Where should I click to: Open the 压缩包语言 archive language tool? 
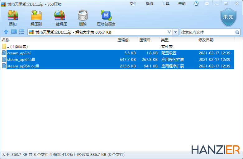coord(106,15)
